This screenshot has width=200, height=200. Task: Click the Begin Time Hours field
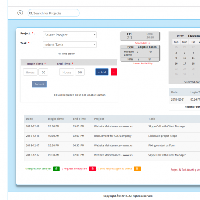point(30,72)
